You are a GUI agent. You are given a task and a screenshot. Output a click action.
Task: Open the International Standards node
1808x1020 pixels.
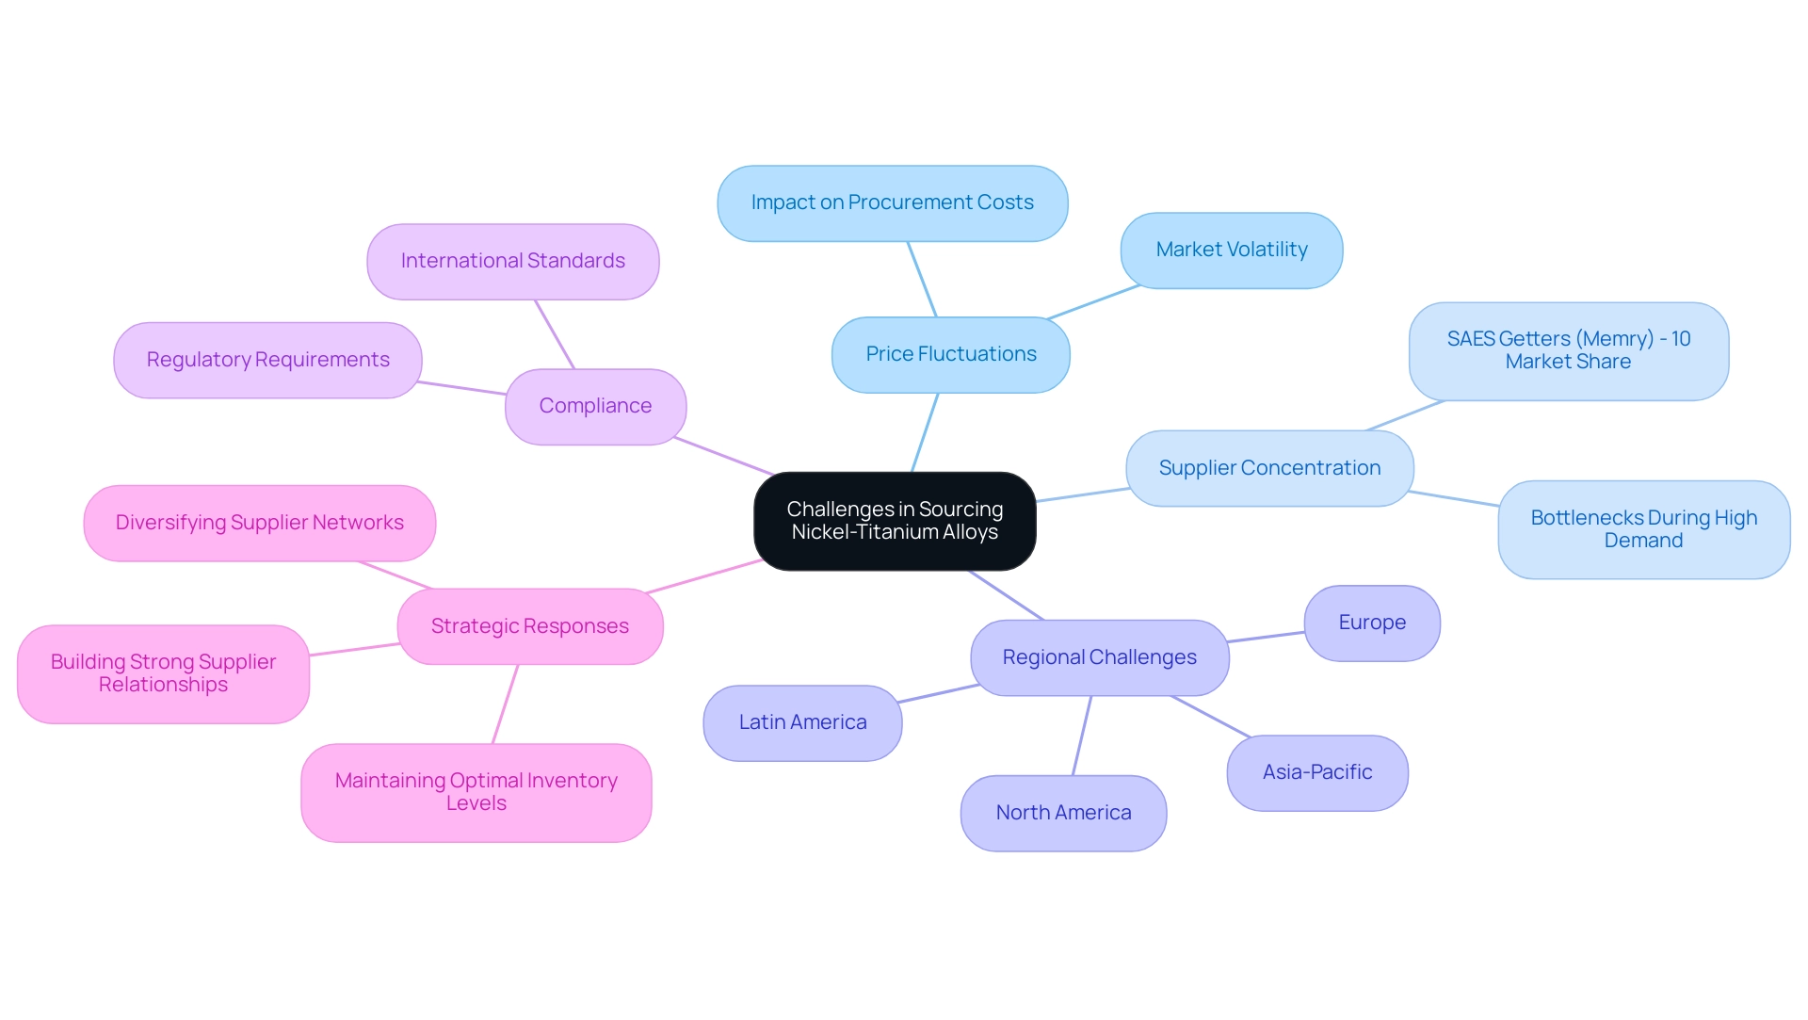point(514,258)
